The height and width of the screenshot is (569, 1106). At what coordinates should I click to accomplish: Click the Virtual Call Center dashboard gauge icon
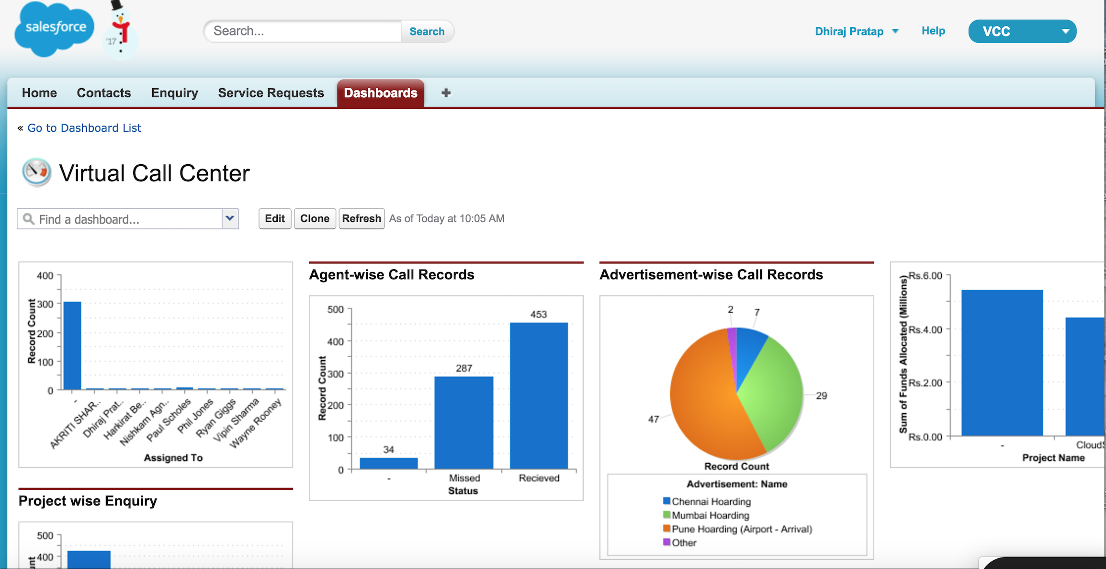36,172
